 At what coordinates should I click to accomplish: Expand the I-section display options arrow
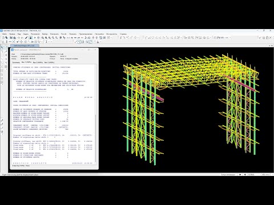tap(49, 42)
